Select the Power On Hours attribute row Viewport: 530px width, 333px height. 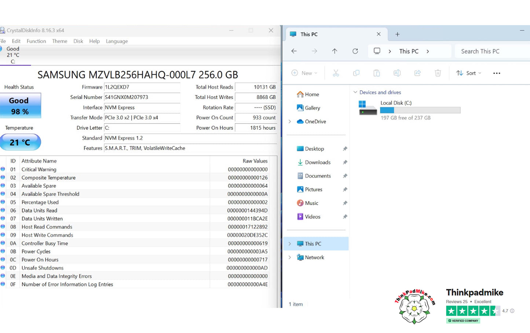pos(135,260)
